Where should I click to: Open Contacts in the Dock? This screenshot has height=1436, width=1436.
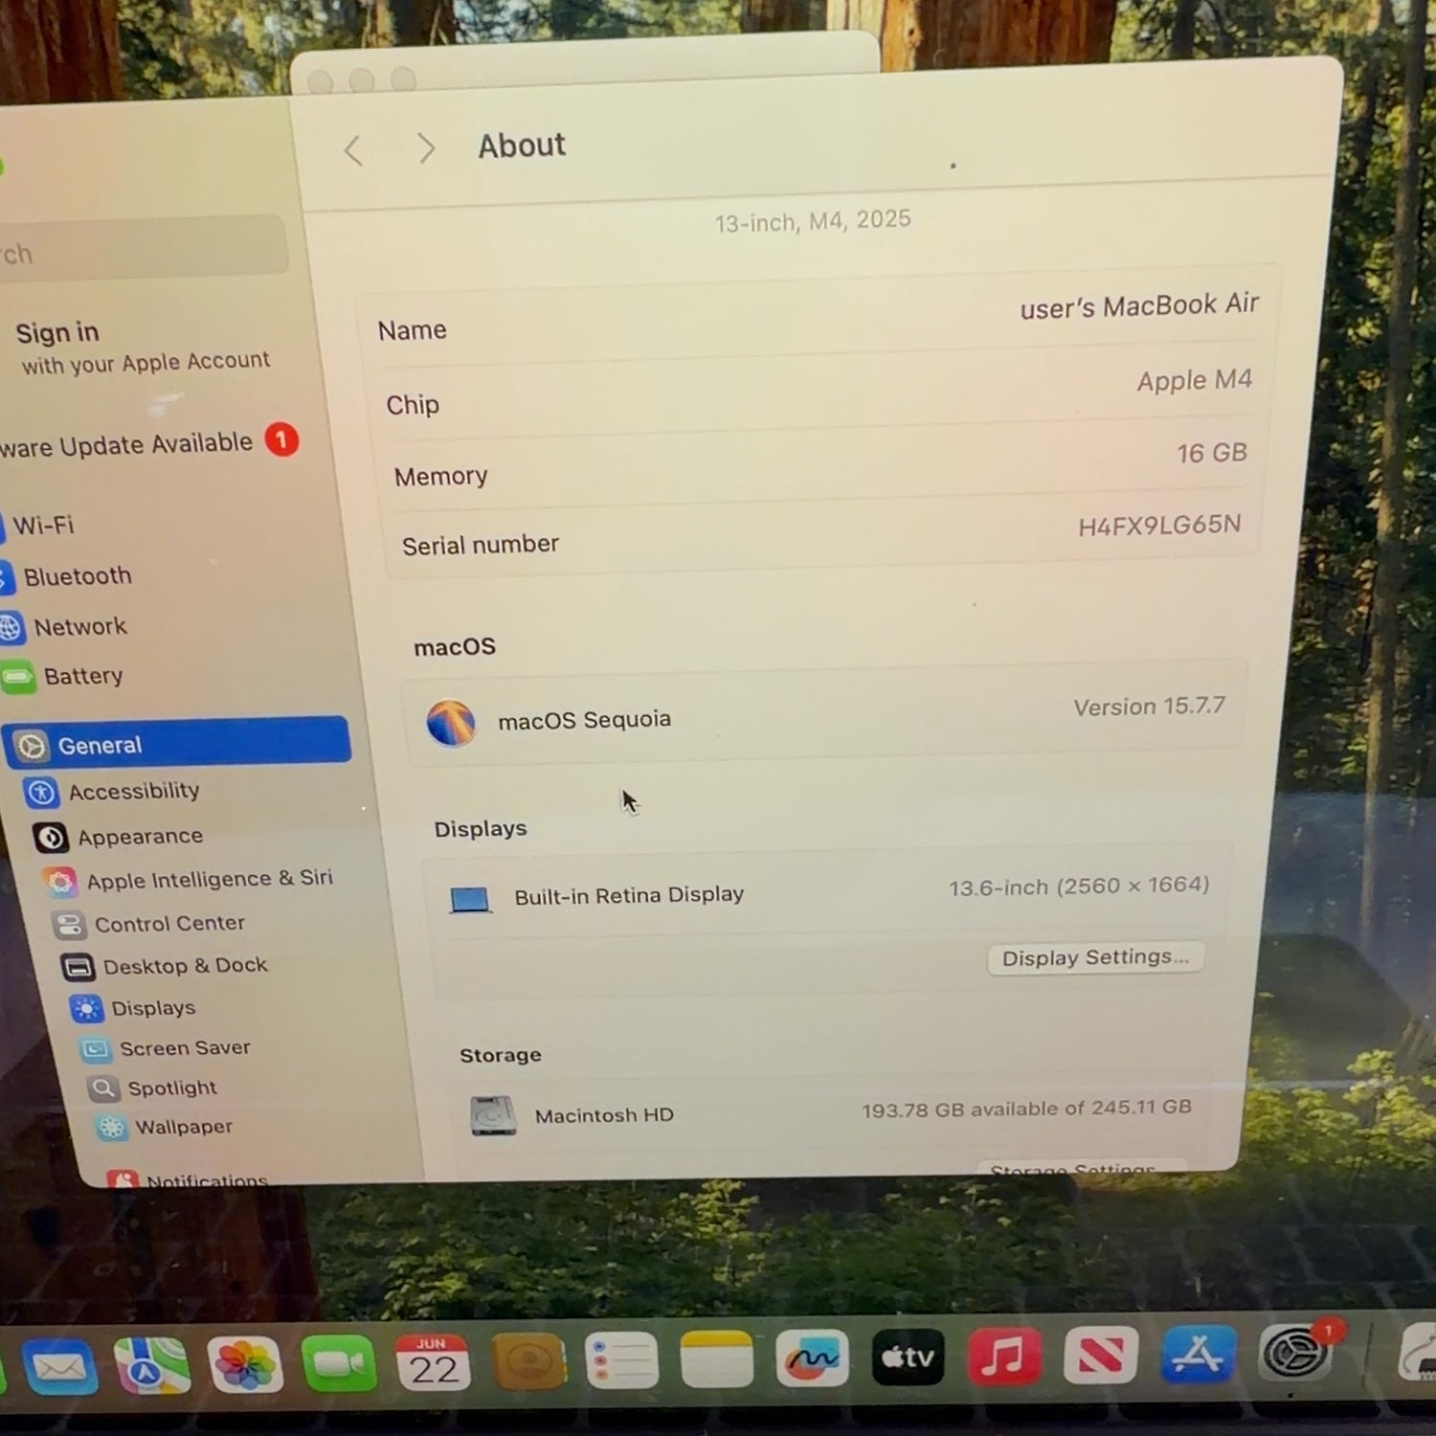coord(527,1360)
